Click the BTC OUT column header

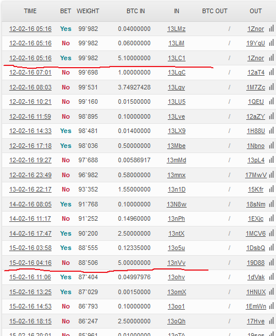coord(215,11)
